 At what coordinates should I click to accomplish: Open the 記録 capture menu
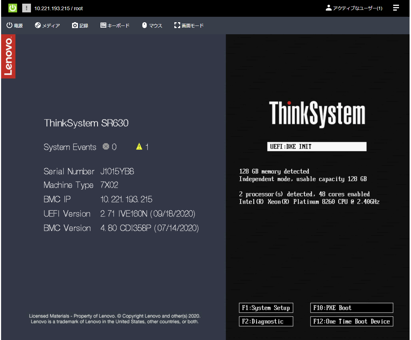click(80, 26)
